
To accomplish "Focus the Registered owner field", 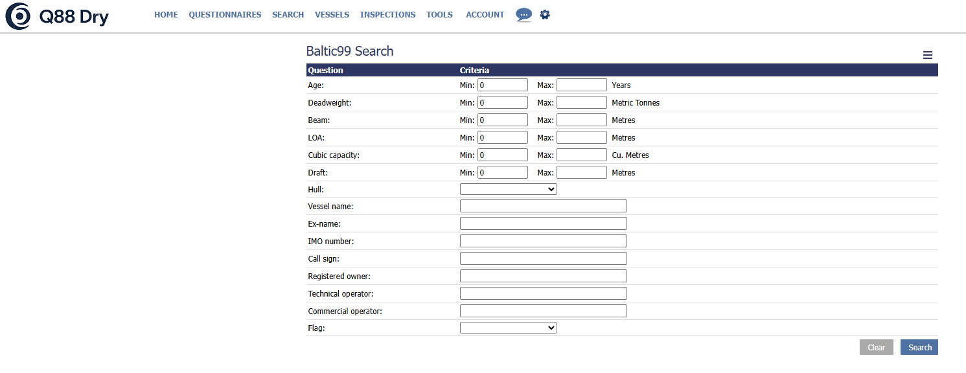I will click(543, 276).
